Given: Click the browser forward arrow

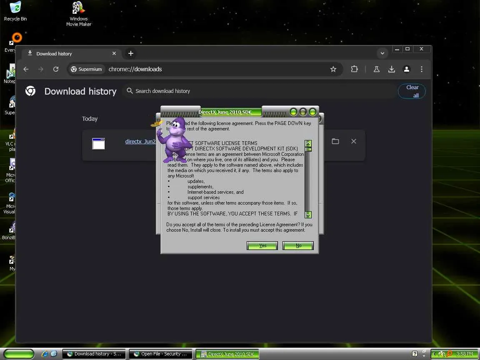Looking at the screenshot, I should pyautogui.click(x=41, y=69).
